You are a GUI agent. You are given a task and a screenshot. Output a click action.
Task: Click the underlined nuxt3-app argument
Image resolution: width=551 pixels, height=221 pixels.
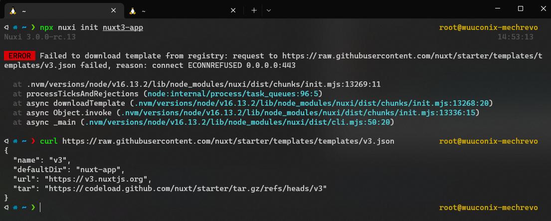click(x=123, y=27)
